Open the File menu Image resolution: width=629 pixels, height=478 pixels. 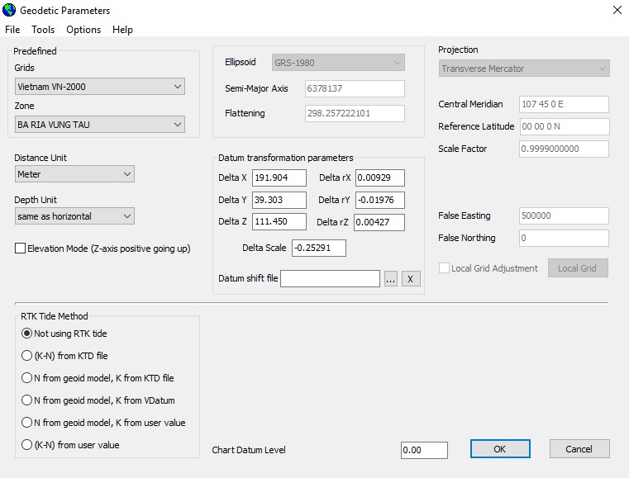coord(12,30)
